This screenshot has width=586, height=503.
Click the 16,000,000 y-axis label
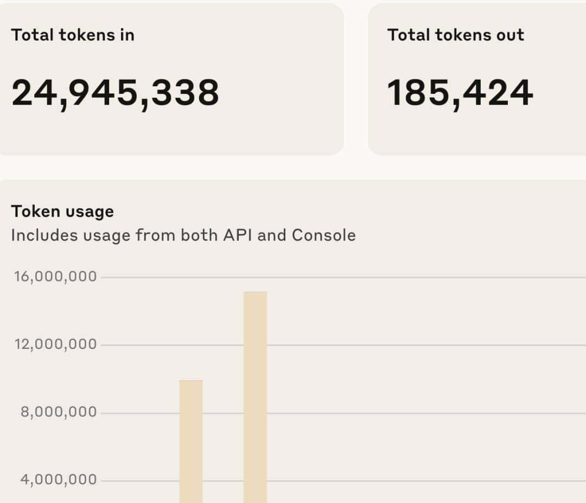(55, 277)
